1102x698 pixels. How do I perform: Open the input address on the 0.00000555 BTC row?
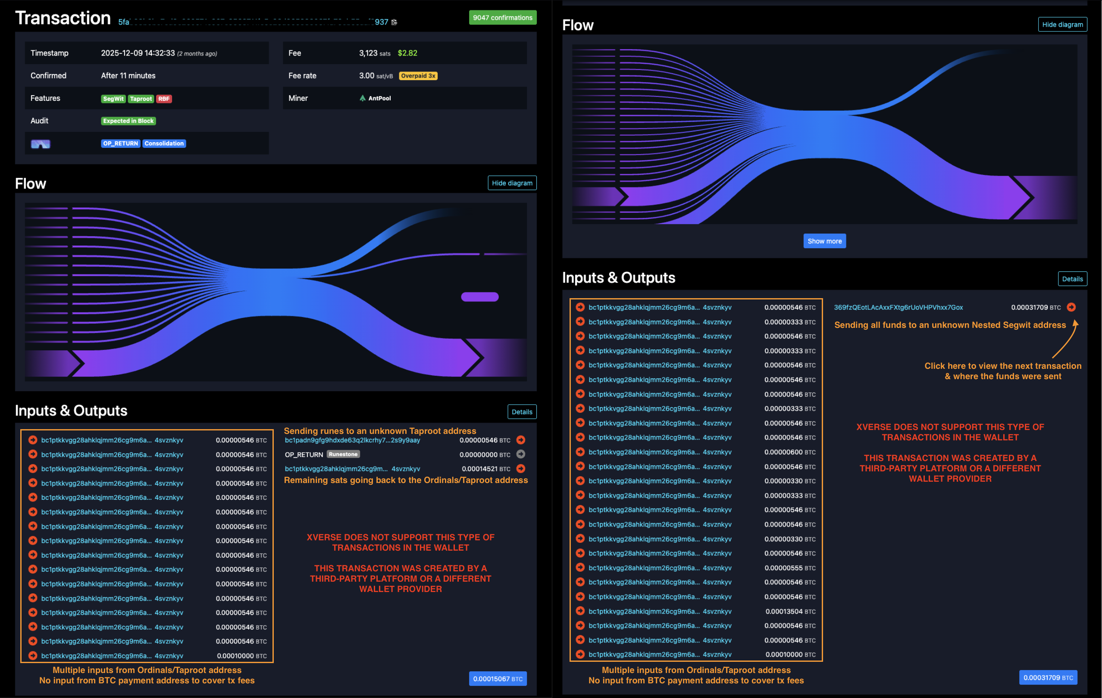[660, 567]
